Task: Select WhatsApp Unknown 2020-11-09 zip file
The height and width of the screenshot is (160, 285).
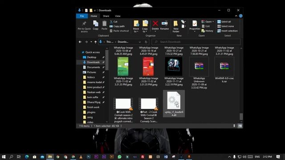Action: pos(199,73)
